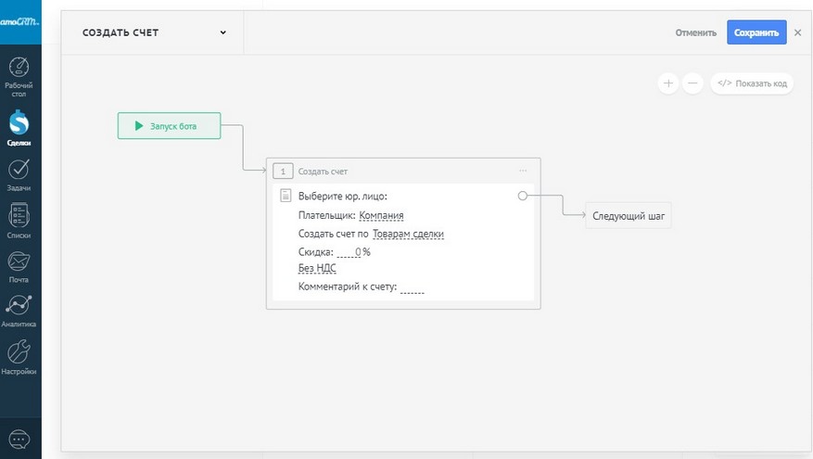This screenshot has height=459, width=813.
Task: Click the Сохранить button
Action: pyautogui.click(x=756, y=32)
